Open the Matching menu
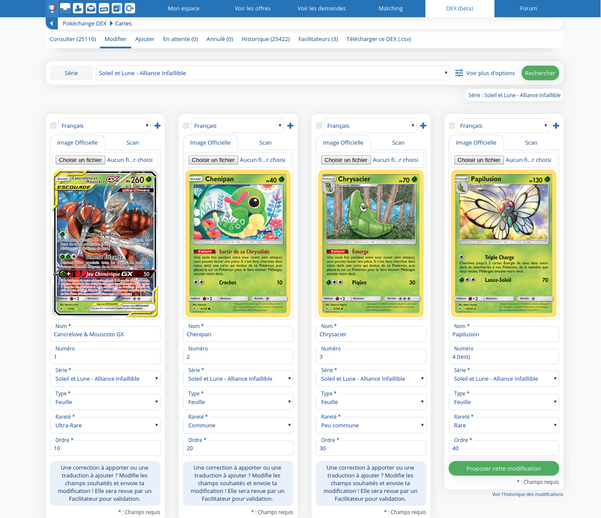This screenshot has height=518, width=601. pos(391,8)
